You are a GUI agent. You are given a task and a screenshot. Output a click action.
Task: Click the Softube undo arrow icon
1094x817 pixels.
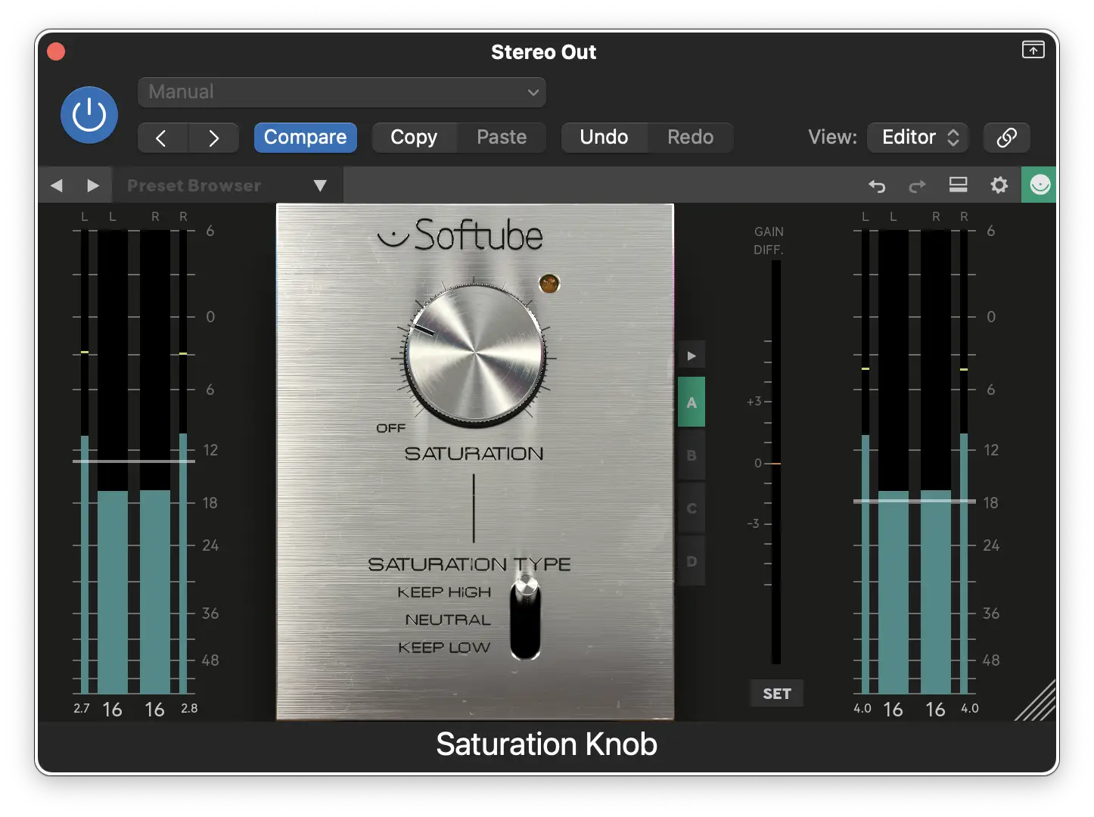(877, 185)
